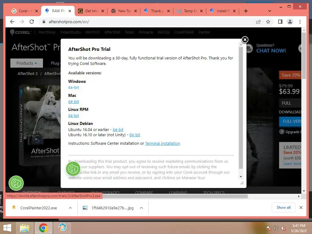Open CorelDRAW in the Corel nav
Screen dimensions: 312x234
pyautogui.click(x=184, y=32)
